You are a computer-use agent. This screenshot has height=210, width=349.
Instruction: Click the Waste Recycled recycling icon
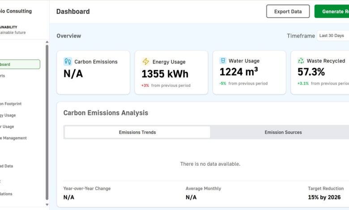pyautogui.click(x=301, y=61)
